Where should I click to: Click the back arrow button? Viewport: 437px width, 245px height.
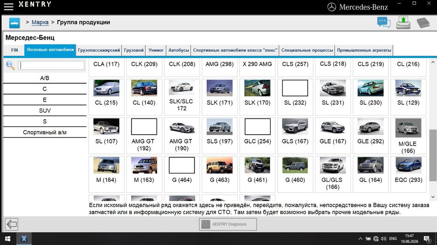(x=12, y=224)
